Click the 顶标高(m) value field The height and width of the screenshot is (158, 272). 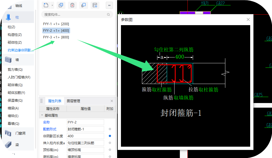point(85,150)
